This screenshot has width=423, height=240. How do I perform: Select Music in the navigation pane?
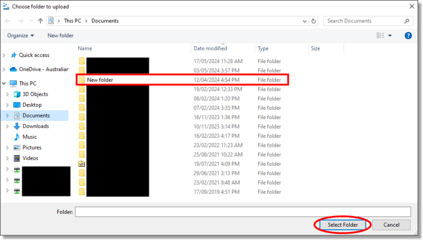point(29,137)
